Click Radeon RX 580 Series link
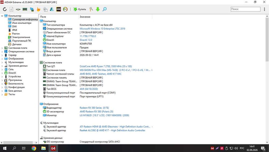 (x=94, y=108)
